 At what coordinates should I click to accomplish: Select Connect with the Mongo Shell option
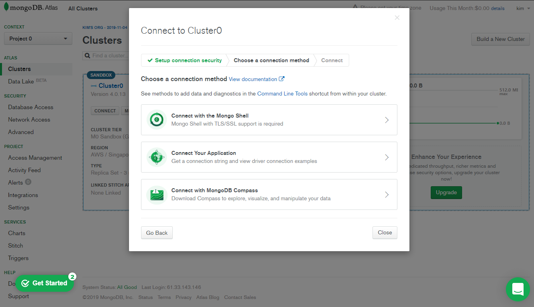tap(269, 120)
